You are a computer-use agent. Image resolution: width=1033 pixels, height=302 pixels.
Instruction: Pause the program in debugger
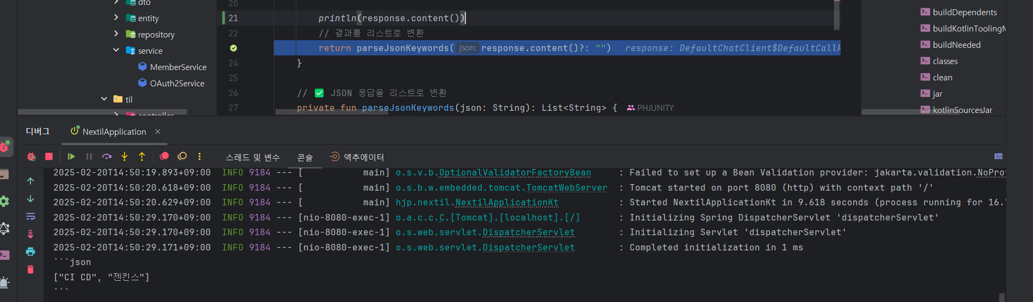tap(89, 156)
